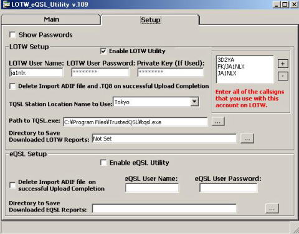
Task: Close the LOTW_eQSL_Utility window
Action: pos(294,4)
